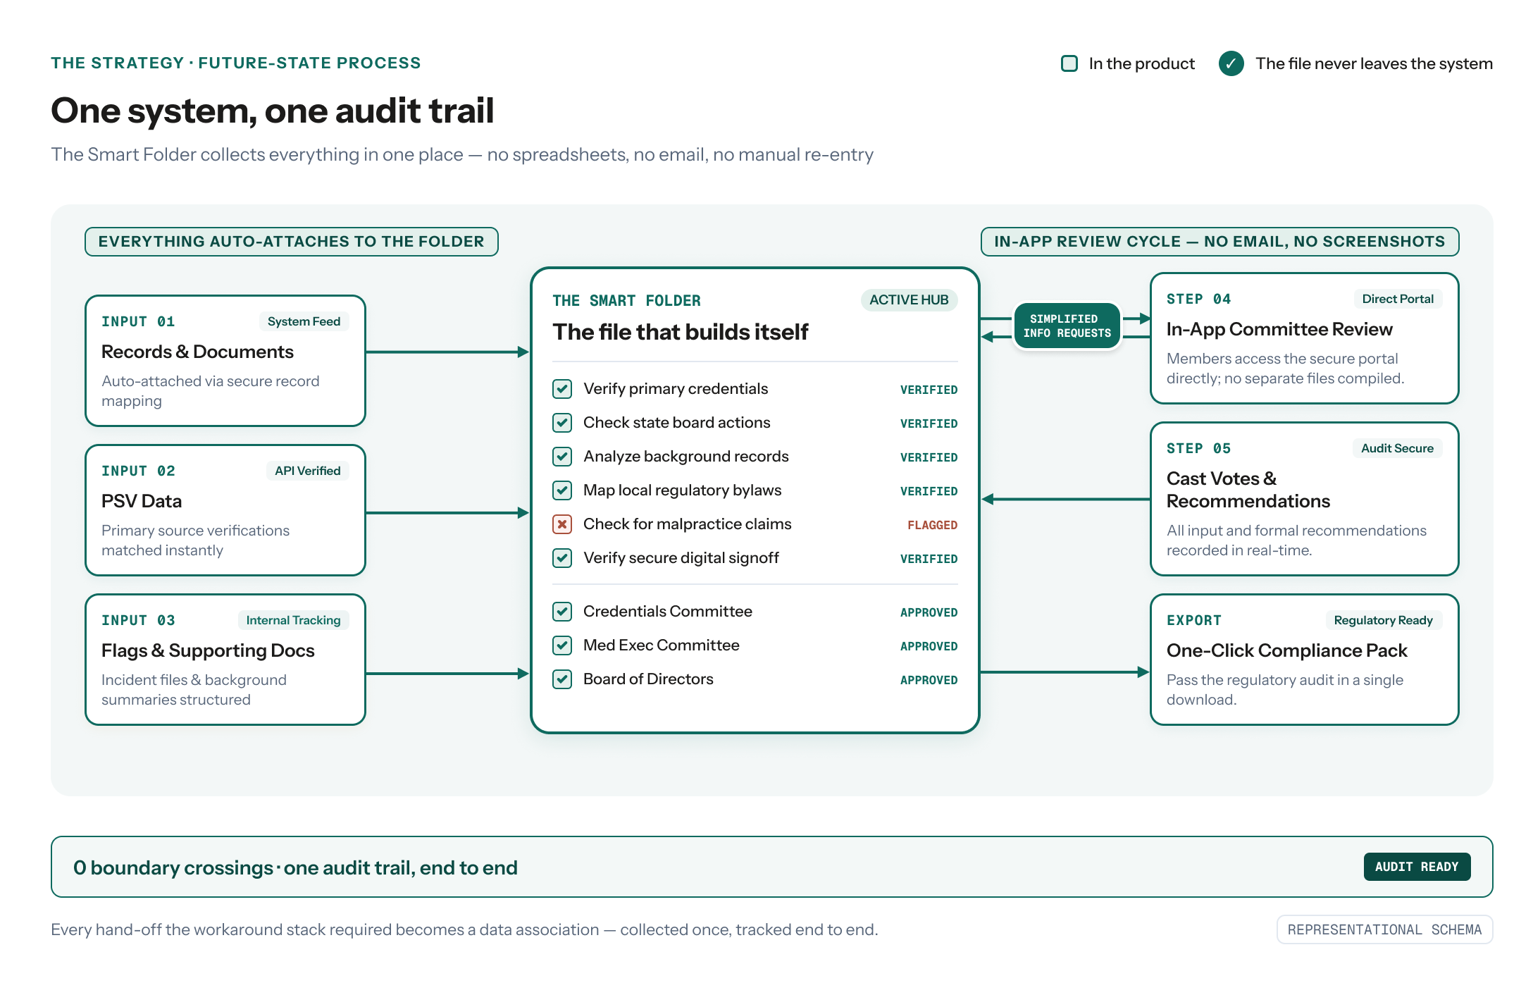Viewport: 1533px width, 995px height.
Task: Click APPROVED status for Board of Directors
Action: point(929,680)
